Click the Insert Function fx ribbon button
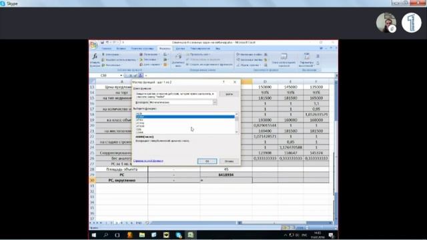427x240 pixels. pos(95,60)
